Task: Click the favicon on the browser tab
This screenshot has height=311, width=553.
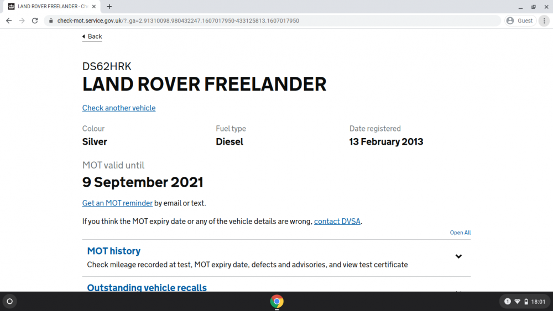Action: tap(11, 6)
